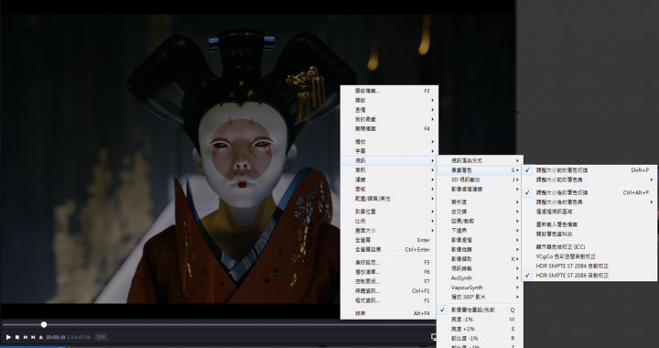Screen dimensions: 659x348
Task: Expand 視訊渲染方式 submenu
Action: click(479, 160)
